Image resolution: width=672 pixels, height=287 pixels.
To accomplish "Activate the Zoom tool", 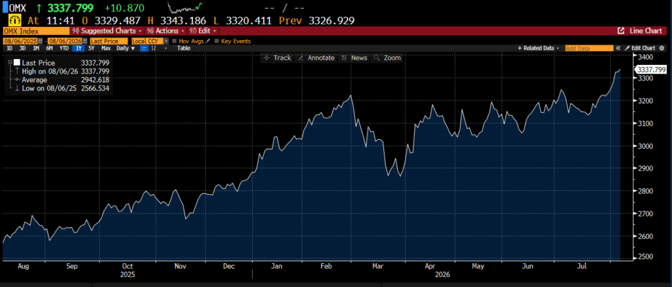I will pos(387,58).
